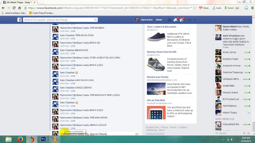Click the Australian vacation ad image
Viewport: 255px width, 143px height.
(x=156, y=89)
